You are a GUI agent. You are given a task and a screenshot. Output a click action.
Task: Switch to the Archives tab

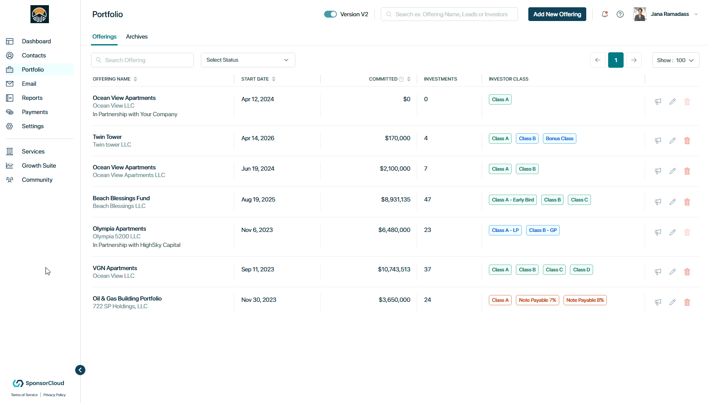[137, 36]
